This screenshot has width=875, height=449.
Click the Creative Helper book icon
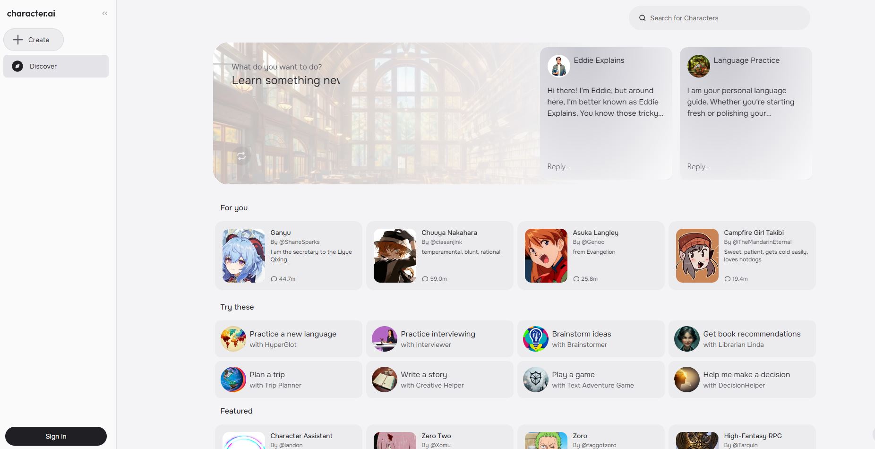click(x=385, y=380)
